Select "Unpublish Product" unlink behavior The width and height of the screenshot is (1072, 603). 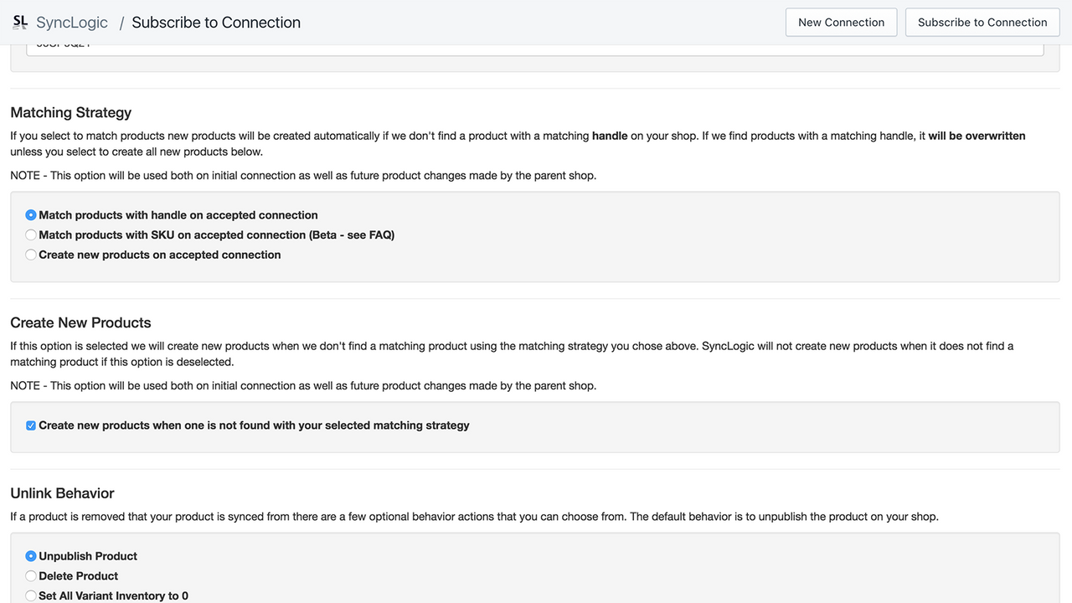pos(30,555)
